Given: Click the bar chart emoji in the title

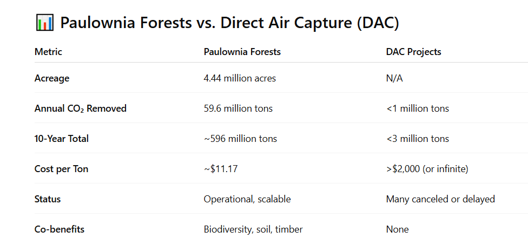Looking at the screenshot, I should click(x=44, y=23).
